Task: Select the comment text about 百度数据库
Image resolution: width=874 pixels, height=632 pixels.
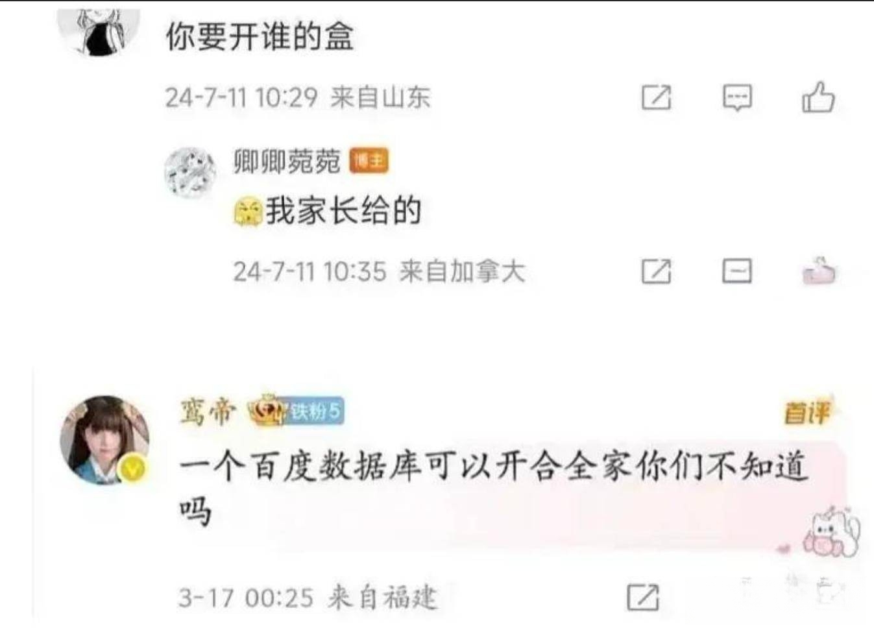Action: click(x=493, y=489)
